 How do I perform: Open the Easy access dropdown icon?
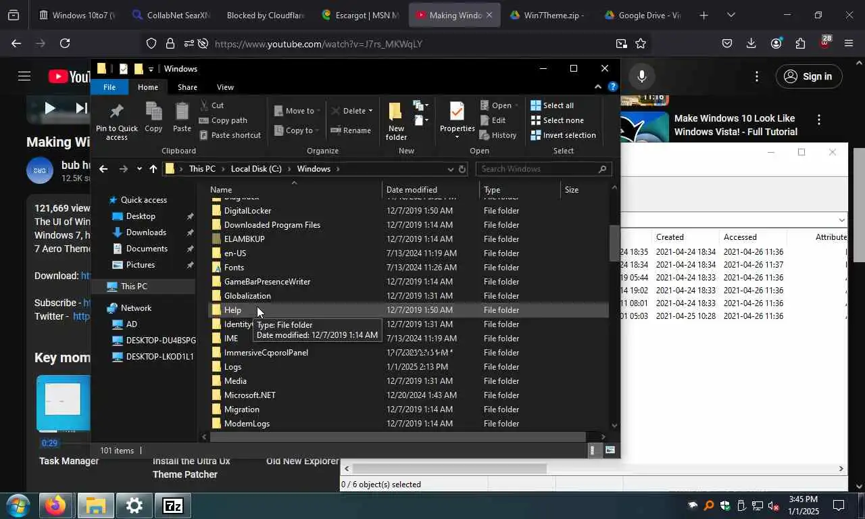420,120
